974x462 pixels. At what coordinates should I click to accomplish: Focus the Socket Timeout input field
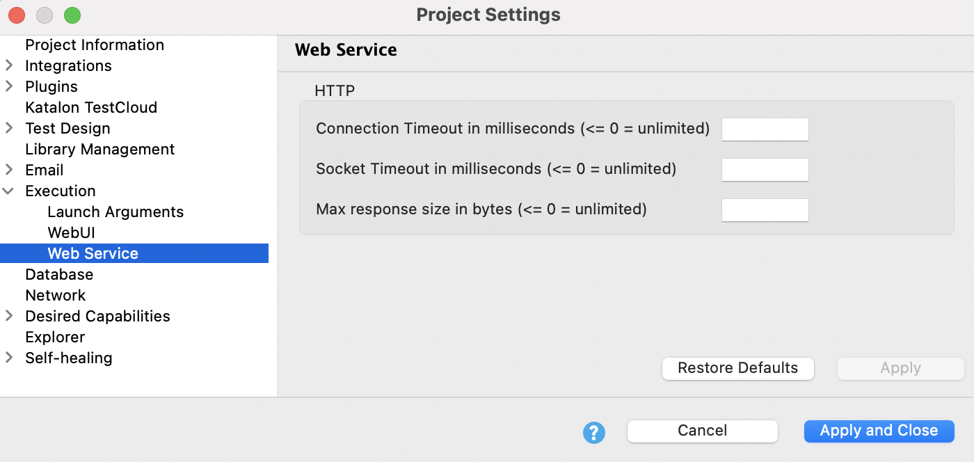pos(765,170)
